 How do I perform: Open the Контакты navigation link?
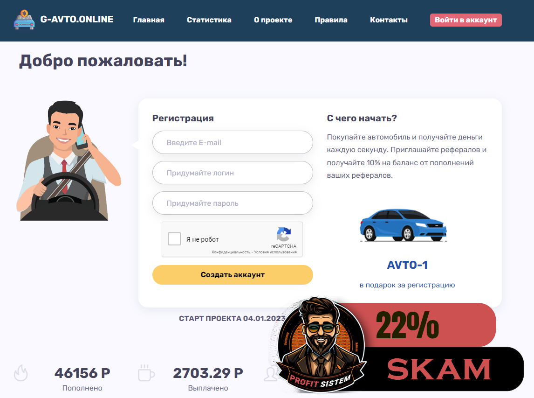click(x=389, y=20)
